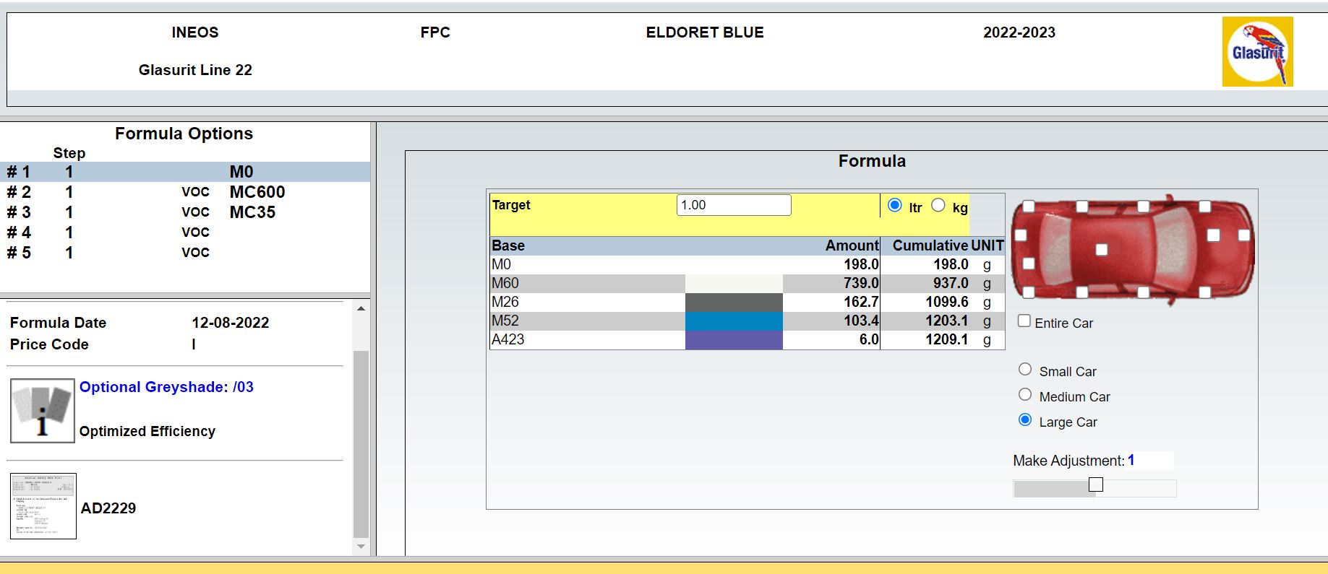Tick the front bumper checkbox on the car

(1244, 235)
